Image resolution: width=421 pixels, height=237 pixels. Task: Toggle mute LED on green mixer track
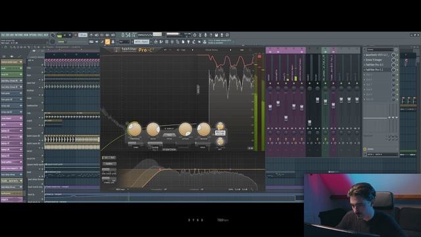326,84
